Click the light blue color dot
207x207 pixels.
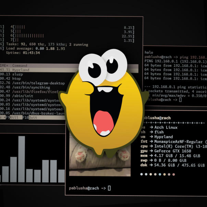[160, 174]
